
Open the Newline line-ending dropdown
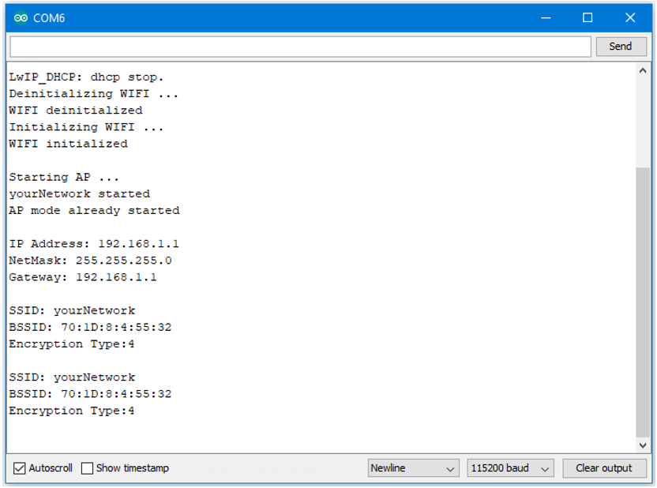[414, 468]
